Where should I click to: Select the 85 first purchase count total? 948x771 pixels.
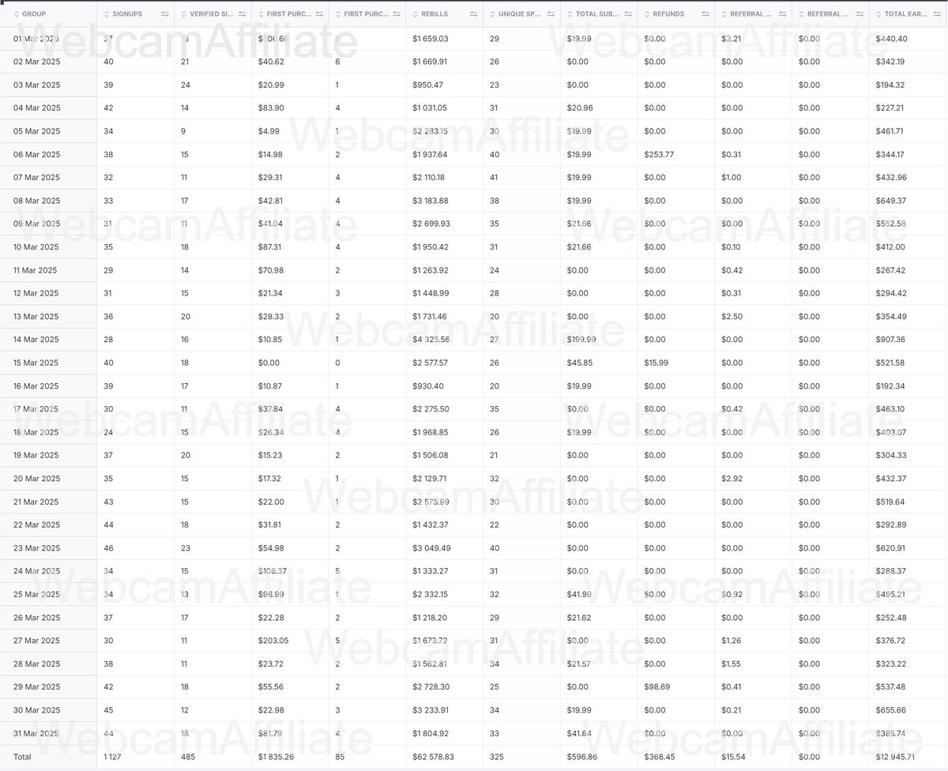point(340,757)
